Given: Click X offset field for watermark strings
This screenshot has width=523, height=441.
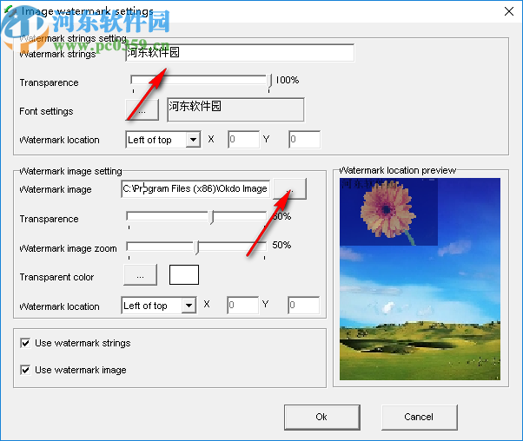Looking at the screenshot, I should (243, 140).
